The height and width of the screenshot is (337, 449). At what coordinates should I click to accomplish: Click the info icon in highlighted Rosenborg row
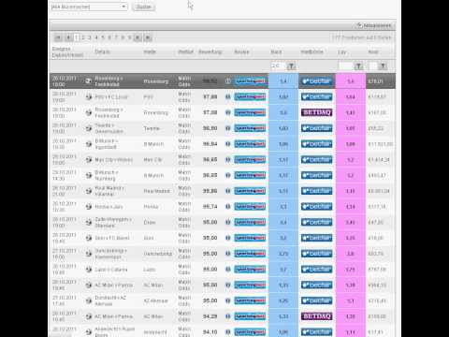228,81
